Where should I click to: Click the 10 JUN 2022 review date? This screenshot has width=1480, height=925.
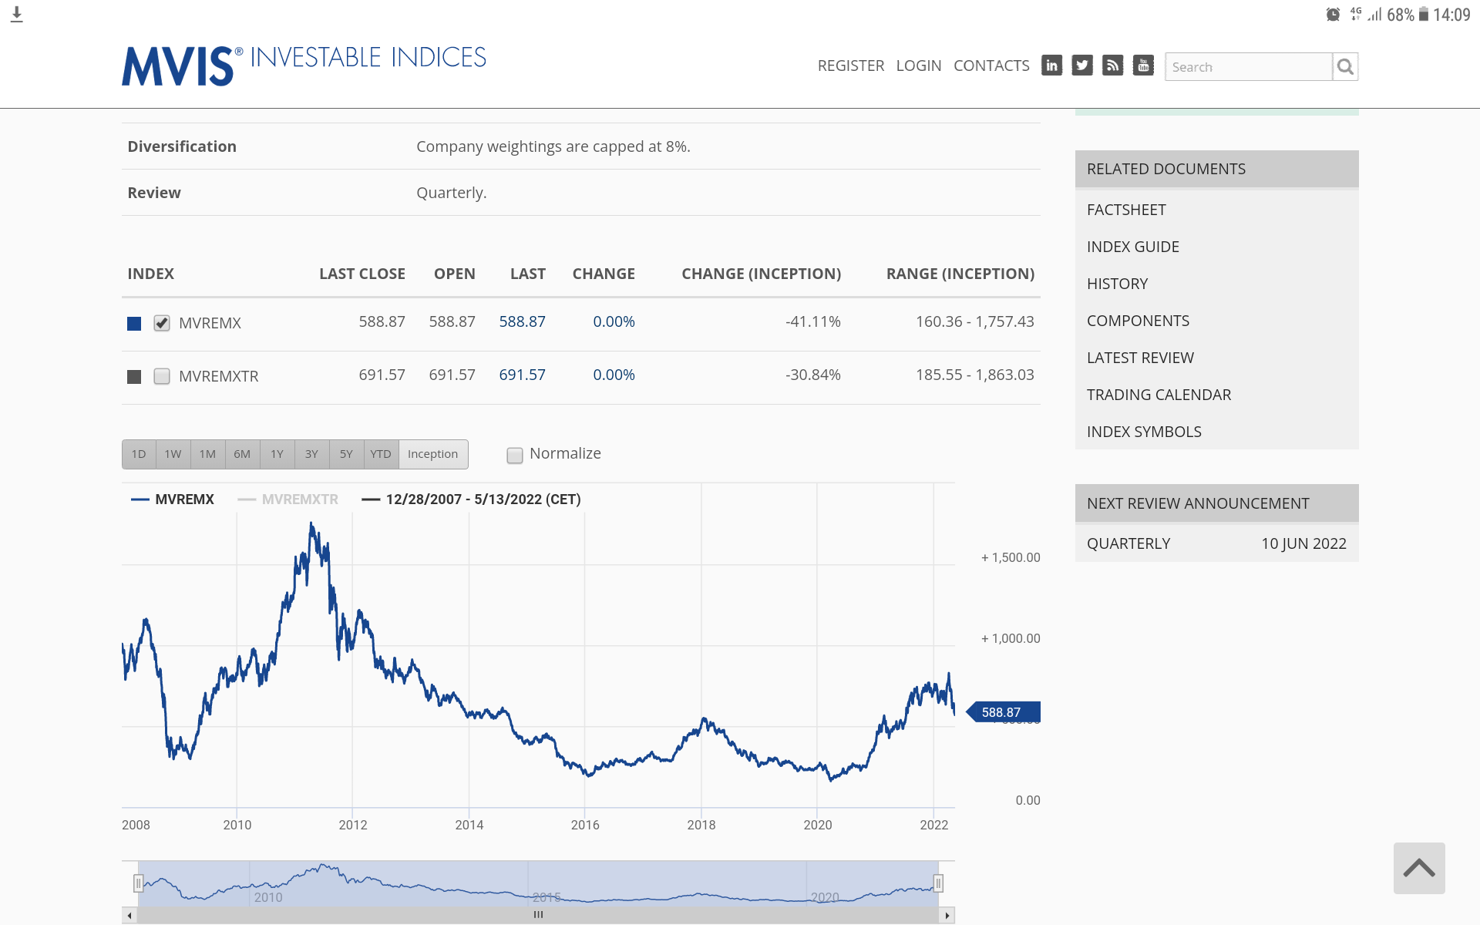pos(1303,543)
